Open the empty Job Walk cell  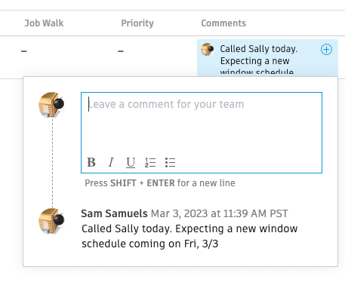click(24, 51)
